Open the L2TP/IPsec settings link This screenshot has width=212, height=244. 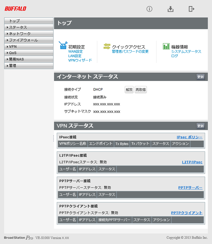click(x=192, y=162)
